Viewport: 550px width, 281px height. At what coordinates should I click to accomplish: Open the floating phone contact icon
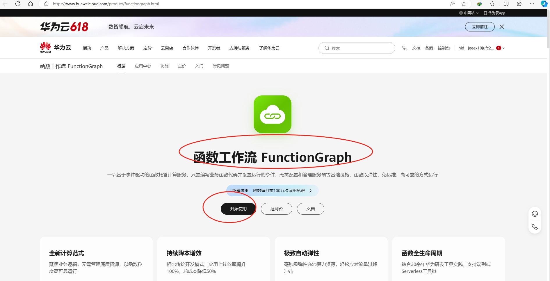[x=535, y=227]
